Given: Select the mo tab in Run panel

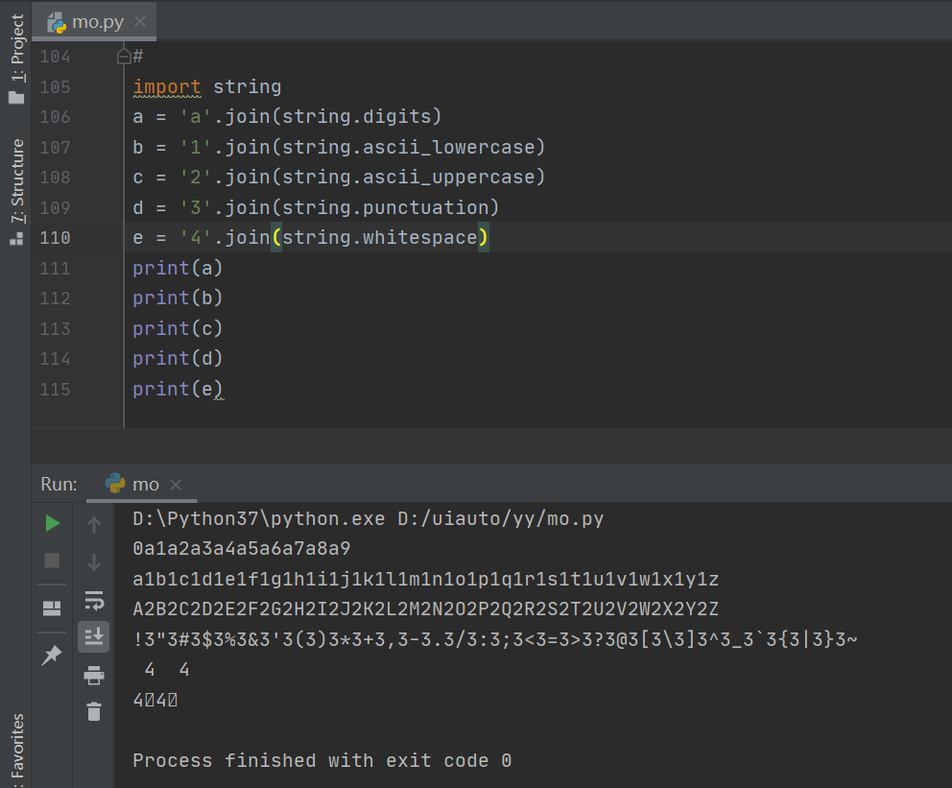Looking at the screenshot, I should coord(145,484).
